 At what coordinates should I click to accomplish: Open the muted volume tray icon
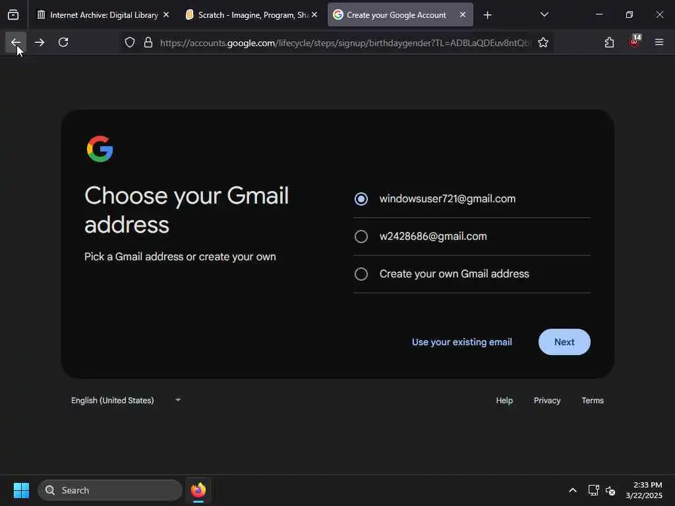pos(610,490)
